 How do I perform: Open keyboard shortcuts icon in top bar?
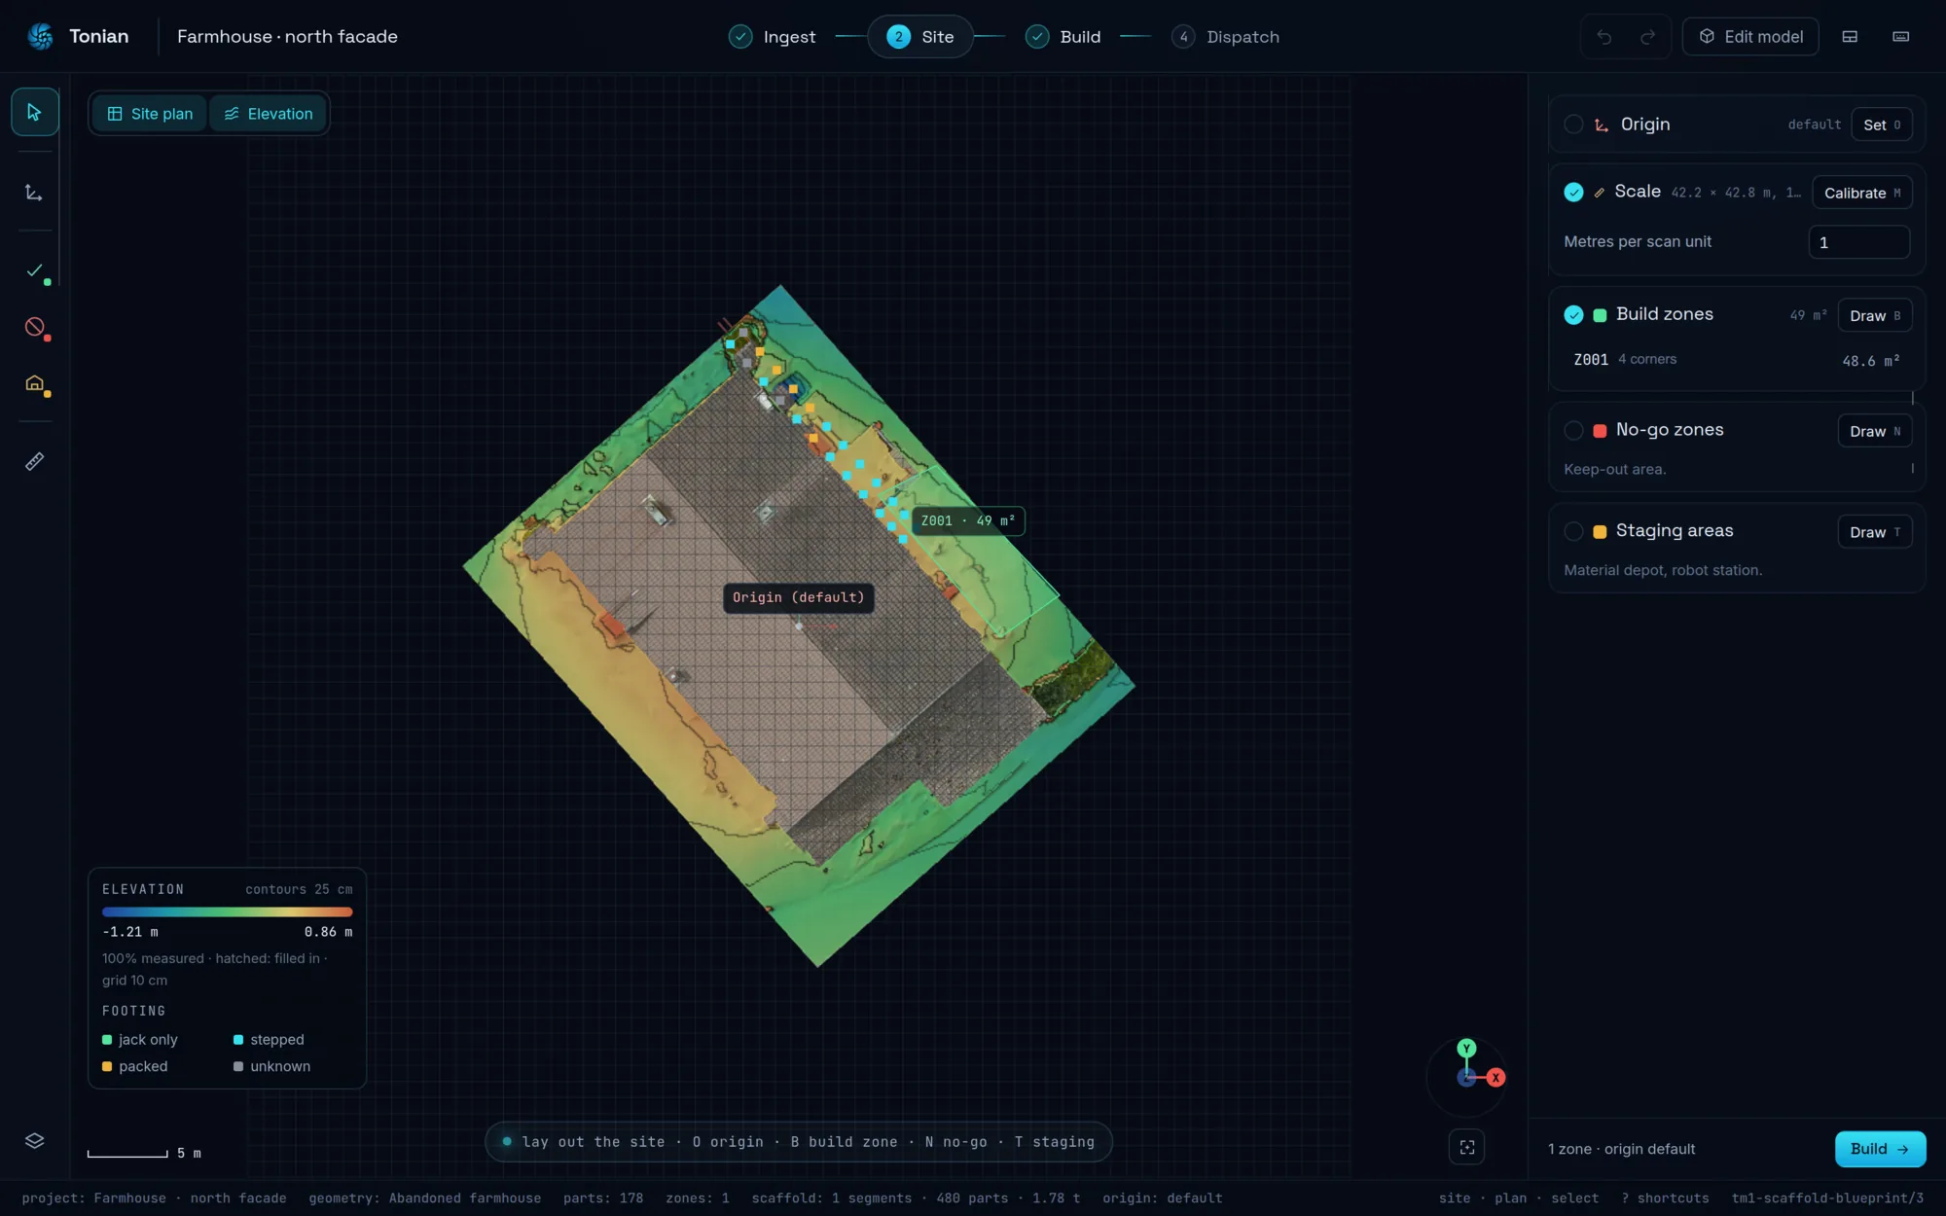coord(1900,37)
